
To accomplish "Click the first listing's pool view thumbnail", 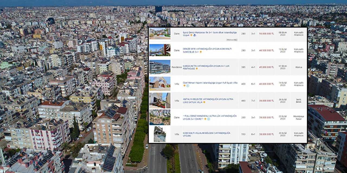I will (x=160, y=34).
